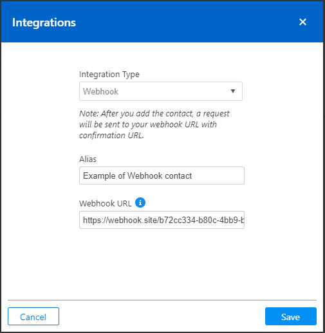Close the Integrations dialog with the X
This screenshot has height=333, width=325.
click(x=302, y=22)
